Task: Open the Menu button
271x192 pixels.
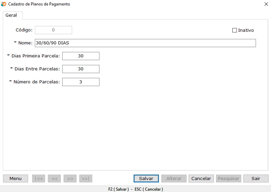Action: (16, 179)
